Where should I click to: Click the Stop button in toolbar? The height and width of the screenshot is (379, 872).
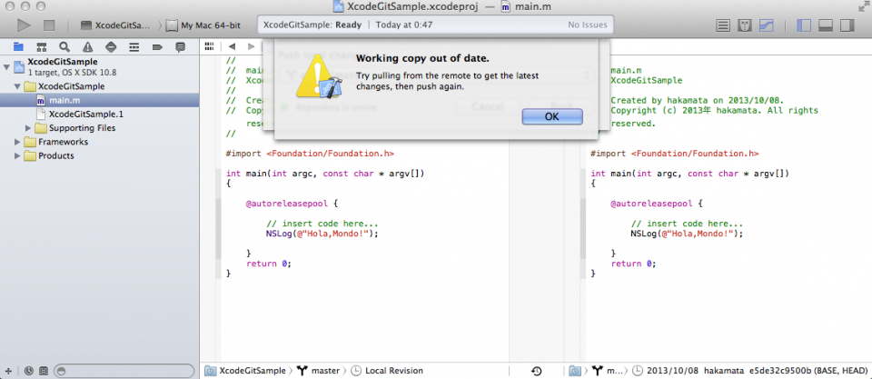50,25
